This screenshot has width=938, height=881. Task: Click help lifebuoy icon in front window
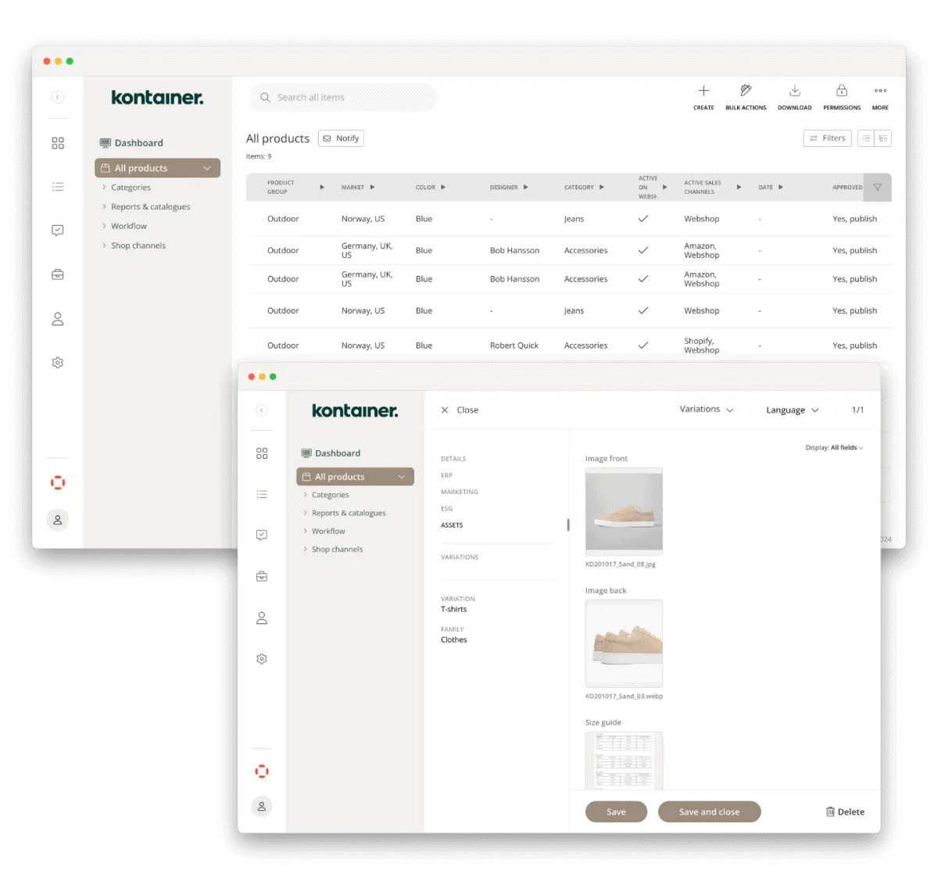262,772
